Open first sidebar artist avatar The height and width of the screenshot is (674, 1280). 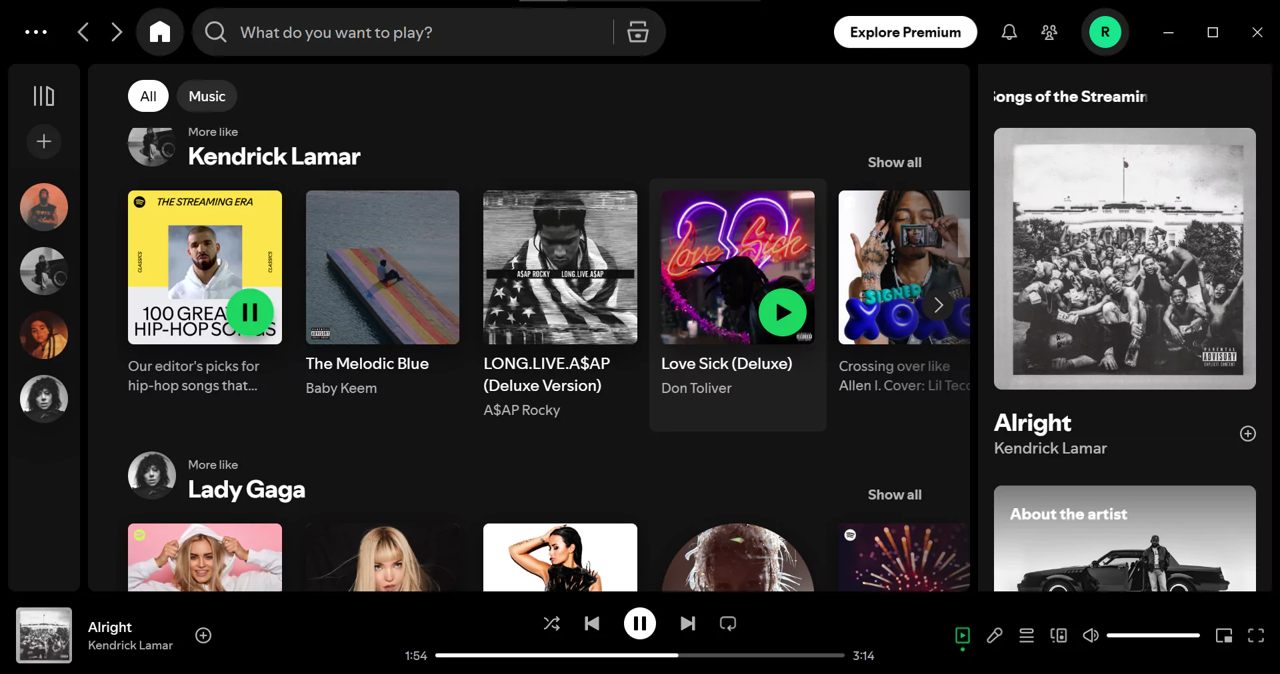click(x=44, y=207)
